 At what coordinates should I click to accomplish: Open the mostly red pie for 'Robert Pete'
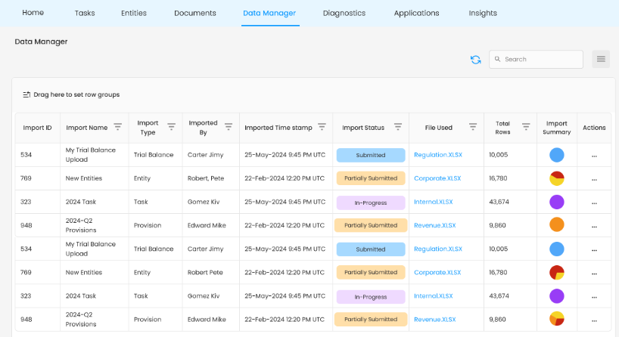coord(557,272)
